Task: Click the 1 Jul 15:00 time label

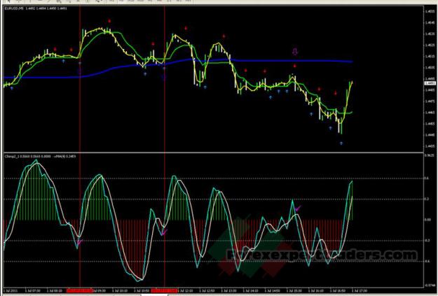Action: pyautogui.click(x=294, y=290)
